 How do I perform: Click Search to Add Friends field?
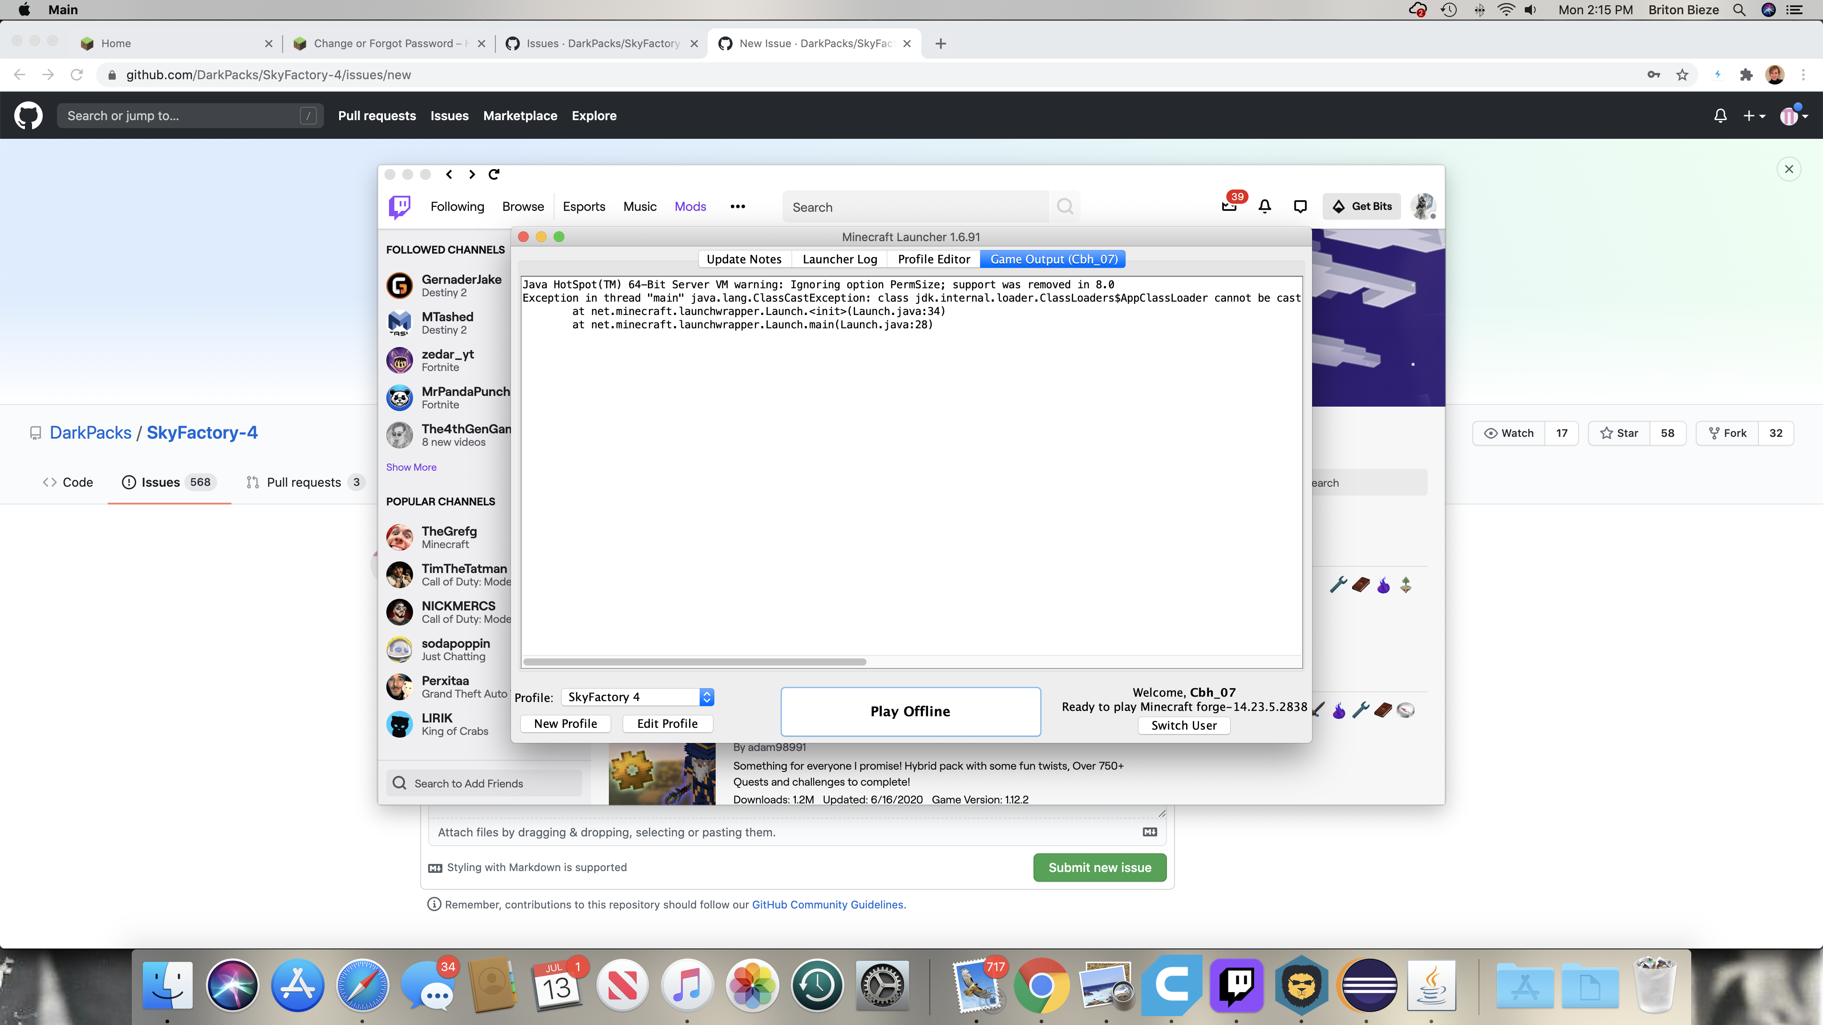(484, 783)
